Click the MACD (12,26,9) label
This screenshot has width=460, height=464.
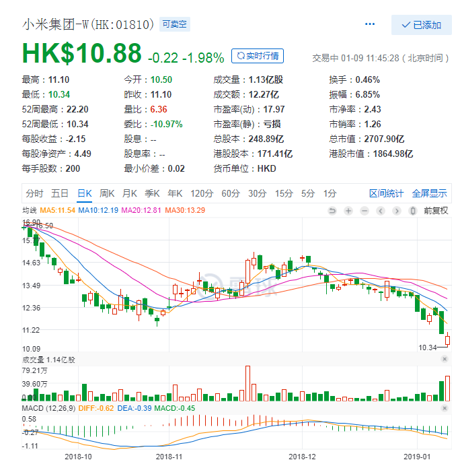(48, 408)
